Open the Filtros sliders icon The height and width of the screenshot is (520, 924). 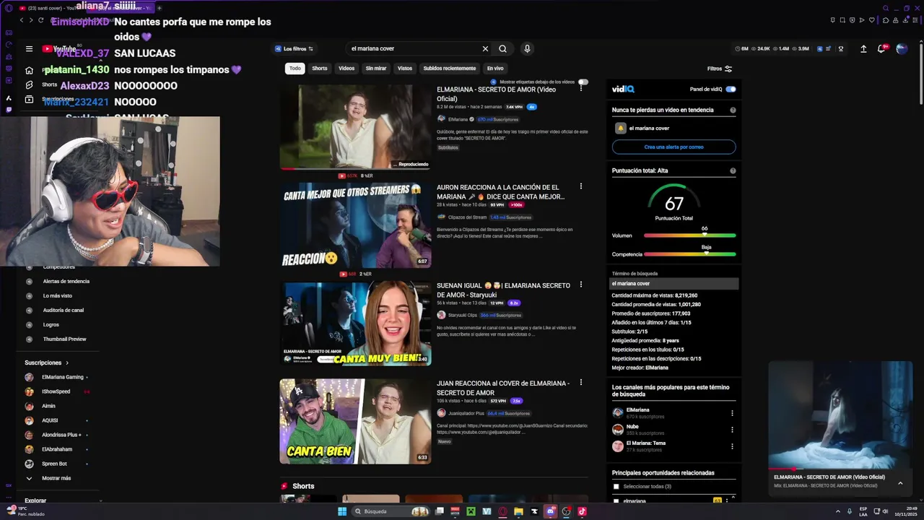[x=728, y=69]
